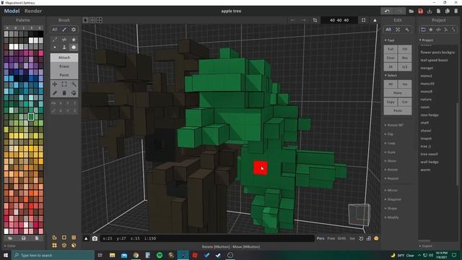Select the All tab in Edit panel
This screenshot has width=462, height=260.
[388, 30]
